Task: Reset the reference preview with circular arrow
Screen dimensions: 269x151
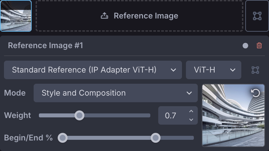Action: pyautogui.click(x=255, y=93)
